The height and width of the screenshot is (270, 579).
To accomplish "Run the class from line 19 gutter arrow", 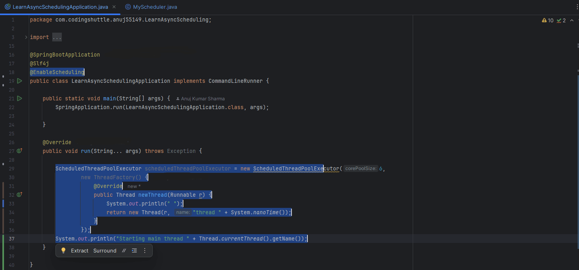I will (x=20, y=81).
